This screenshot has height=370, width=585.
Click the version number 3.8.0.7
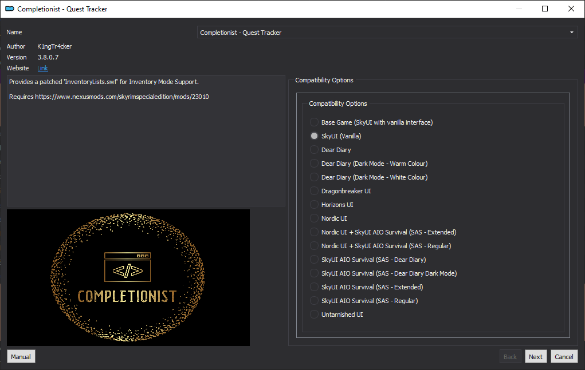(x=48, y=57)
